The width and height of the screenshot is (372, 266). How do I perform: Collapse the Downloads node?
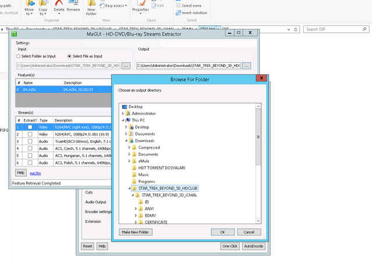pyautogui.click(x=126, y=141)
